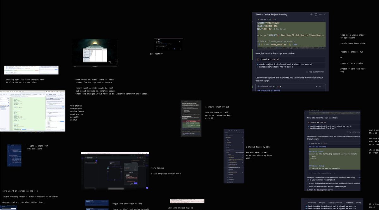Viewport: 379px width, 210px height.
Task: Click the 'showing specific line changes here' note
Action: 25,81
